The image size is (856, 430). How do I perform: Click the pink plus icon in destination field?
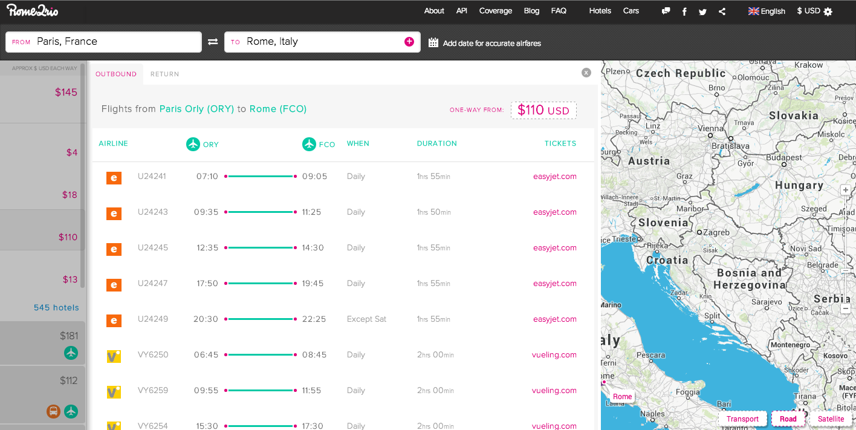pyautogui.click(x=409, y=42)
